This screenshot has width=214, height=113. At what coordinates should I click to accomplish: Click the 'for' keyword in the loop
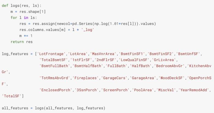point(14,18)
